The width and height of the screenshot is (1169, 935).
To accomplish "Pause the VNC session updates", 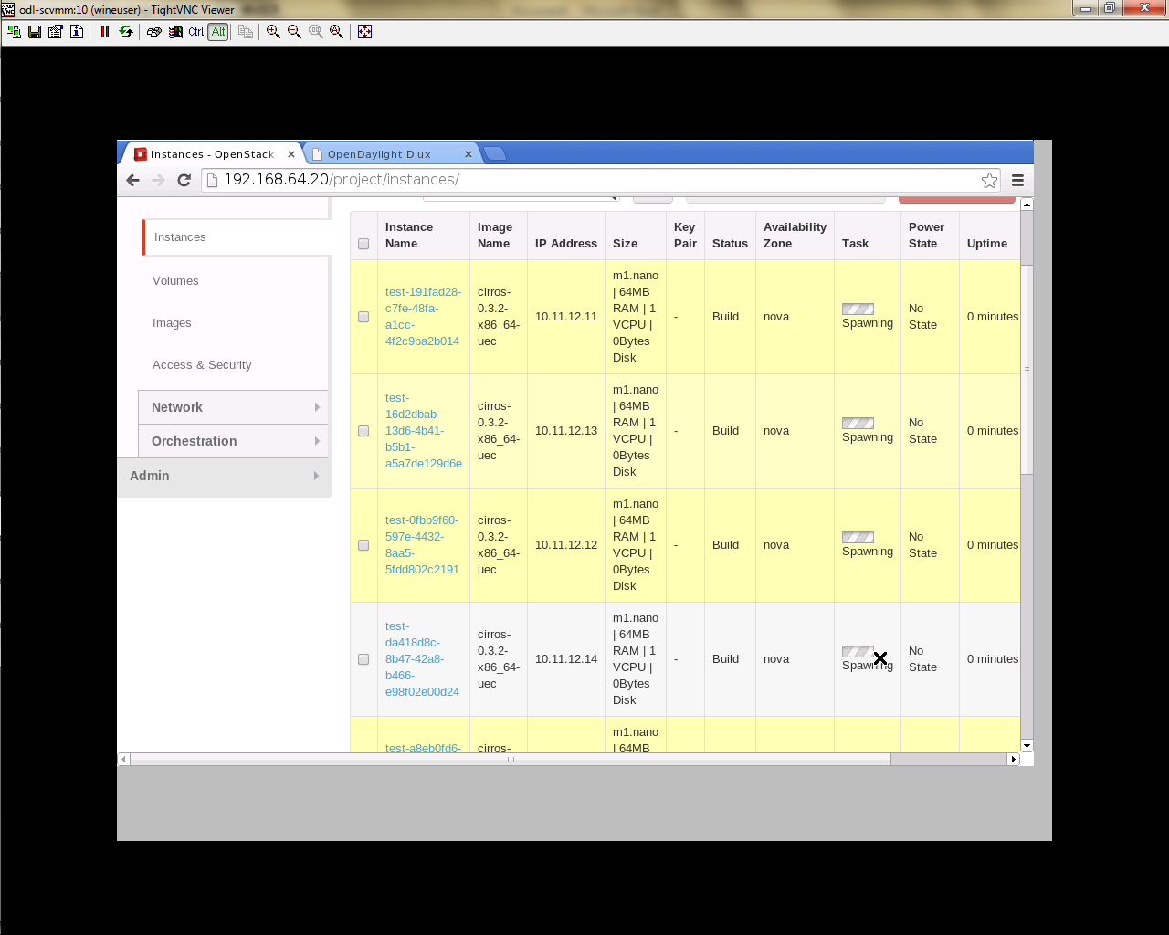I will tap(105, 31).
